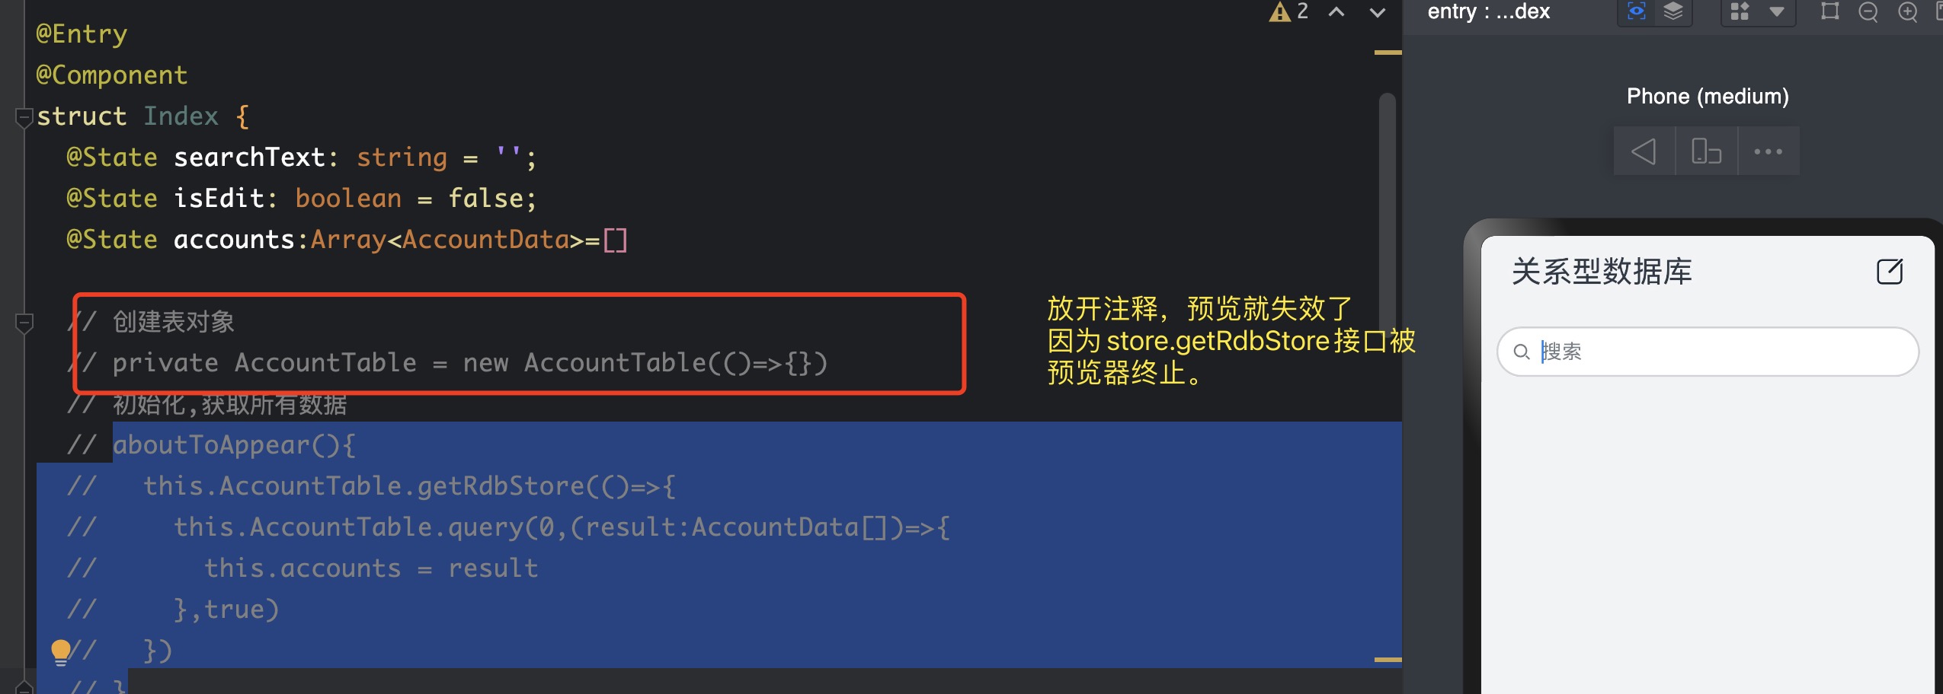This screenshot has width=1943, height=694.
Task: Click the back triangle button under Phone (medium)
Action: point(1644,151)
